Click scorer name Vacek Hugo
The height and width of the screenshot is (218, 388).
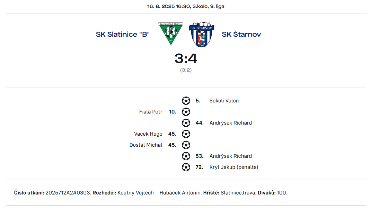[x=148, y=134]
